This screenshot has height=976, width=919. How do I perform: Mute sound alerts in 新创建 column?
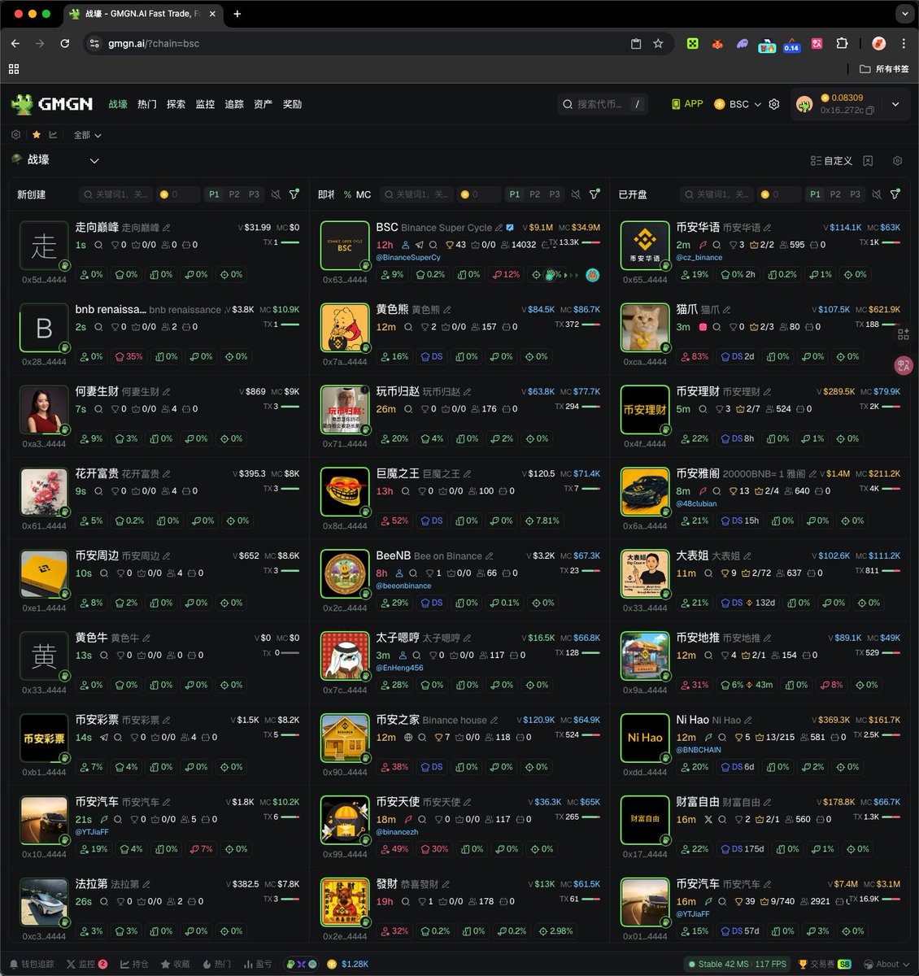[x=276, y=194]
